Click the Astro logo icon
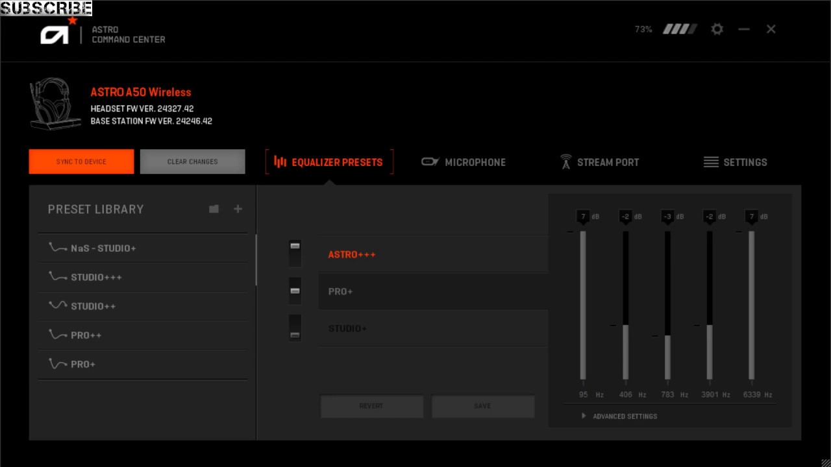Viewport: 831px width, 467px height. tap(55, 34)
